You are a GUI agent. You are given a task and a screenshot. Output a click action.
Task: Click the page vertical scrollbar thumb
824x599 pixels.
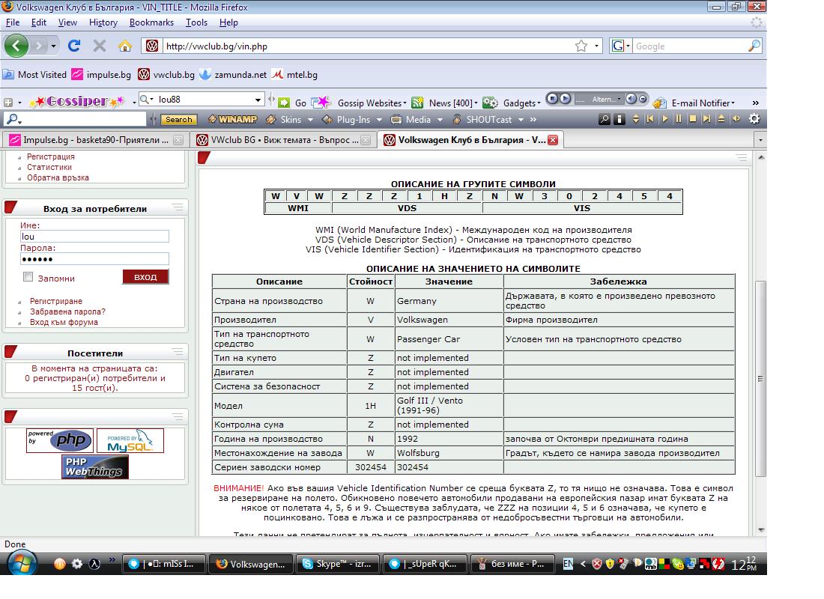pyautogui.click(x=761, y=378)
